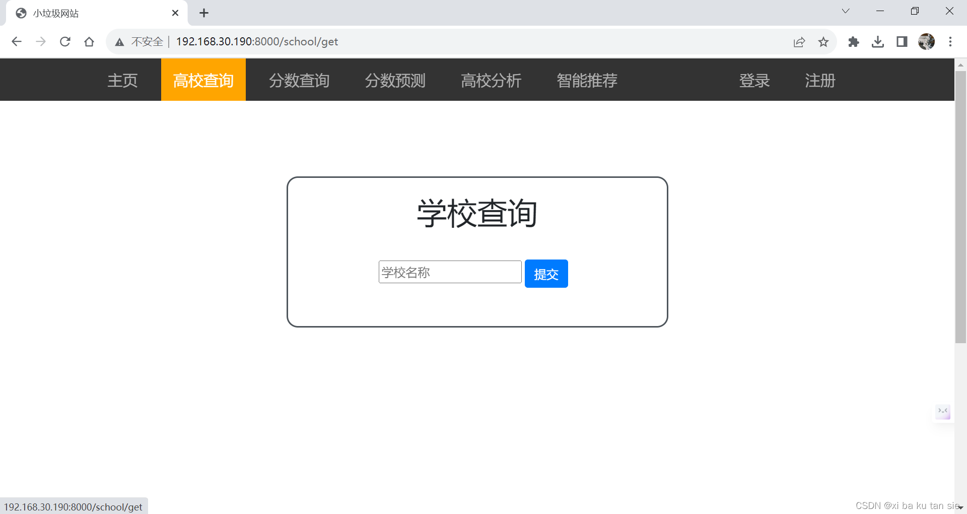967x514 pixels.
Task: Open the Downloads icon in toolbar
Action: point(877,42)
